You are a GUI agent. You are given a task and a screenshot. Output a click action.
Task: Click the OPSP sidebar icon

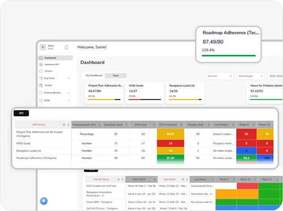click(41, 101)
